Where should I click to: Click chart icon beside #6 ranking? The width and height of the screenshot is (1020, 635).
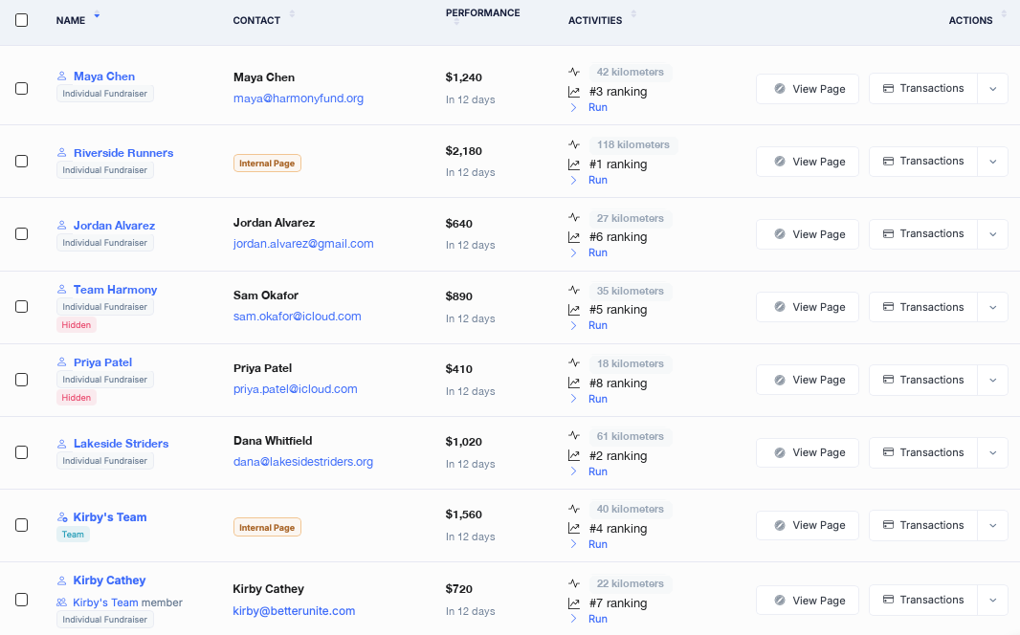[574, 237]
